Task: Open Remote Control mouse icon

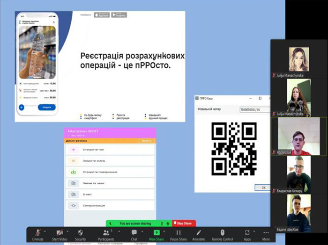Action: pos(223,235)
